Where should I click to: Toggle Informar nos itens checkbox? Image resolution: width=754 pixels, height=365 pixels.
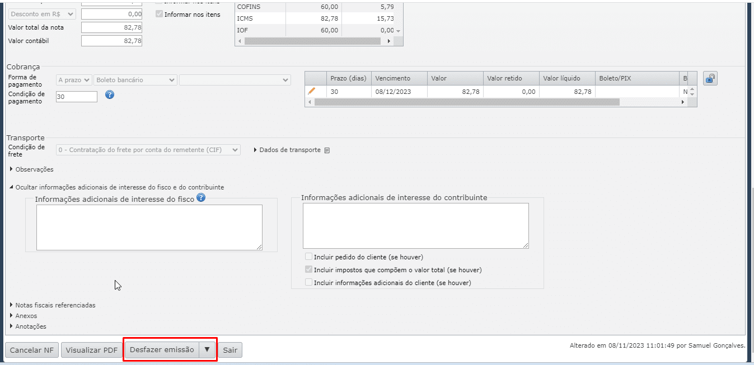click(160, 14)
